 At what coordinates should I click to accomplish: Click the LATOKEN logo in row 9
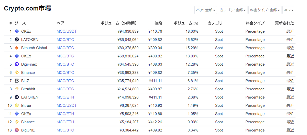pos(17,97)
